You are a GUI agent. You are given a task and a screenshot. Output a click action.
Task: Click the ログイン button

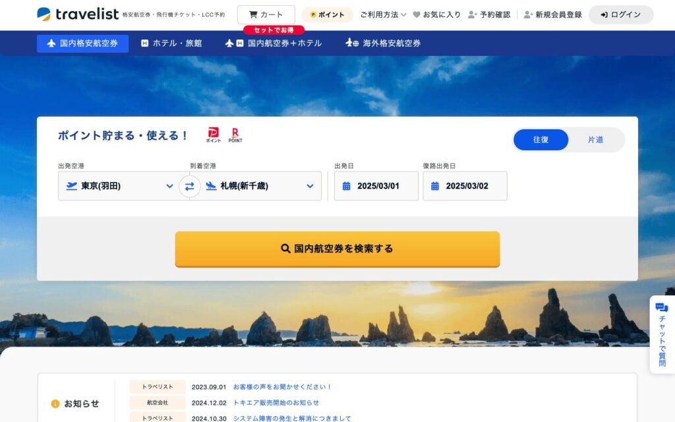pyautogui.click(x=621, y=15)
